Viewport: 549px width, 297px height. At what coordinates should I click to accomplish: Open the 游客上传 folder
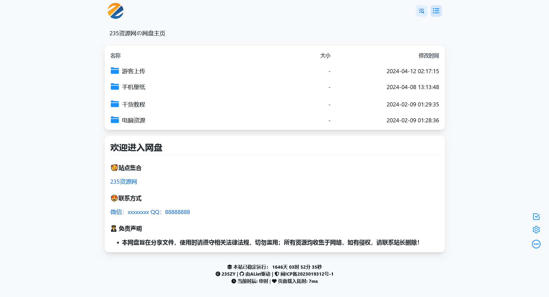tap(134, 71)
